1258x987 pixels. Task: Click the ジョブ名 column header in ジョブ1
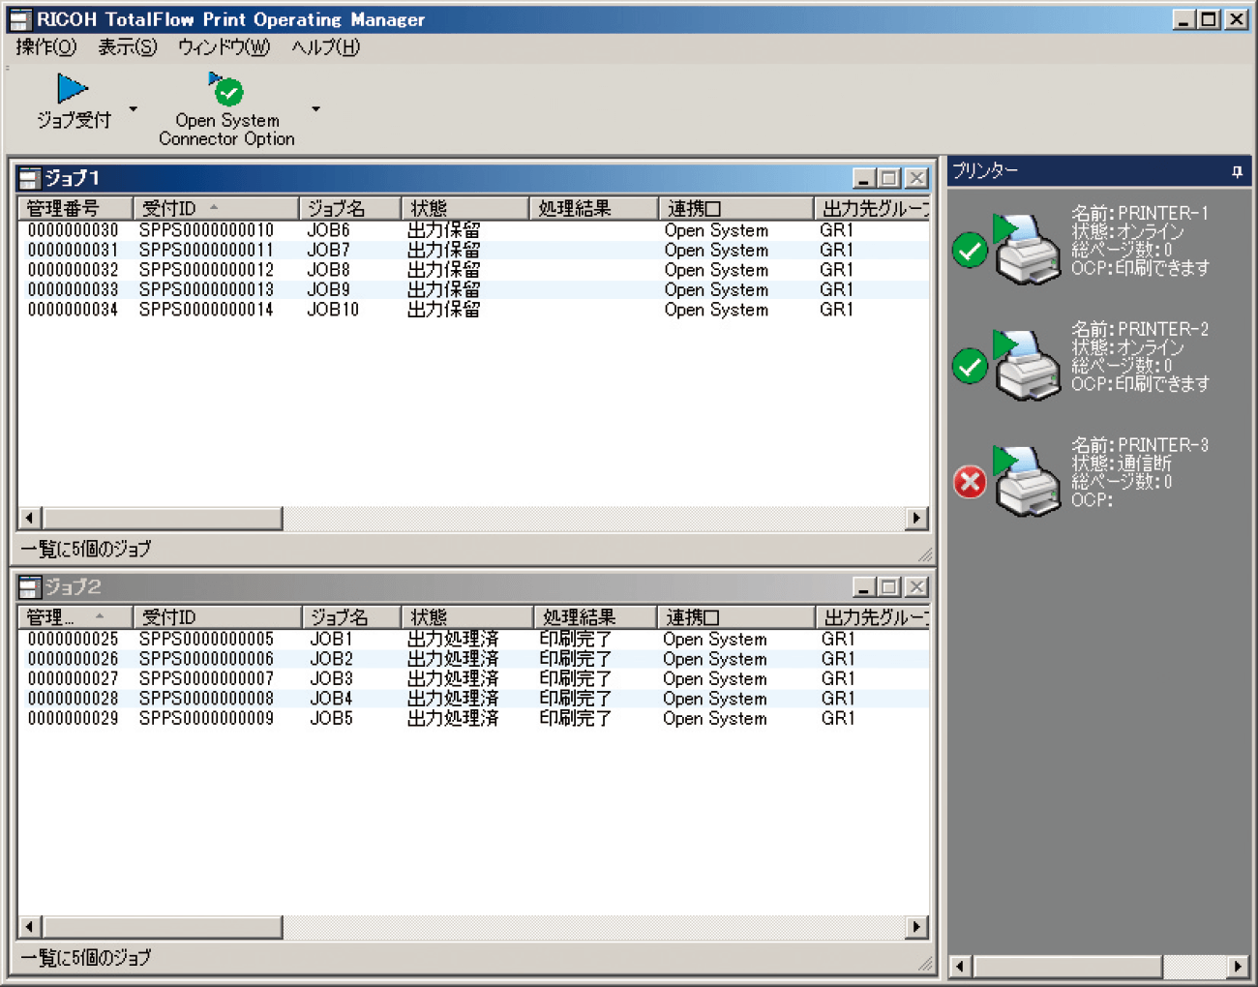[349, 208]
